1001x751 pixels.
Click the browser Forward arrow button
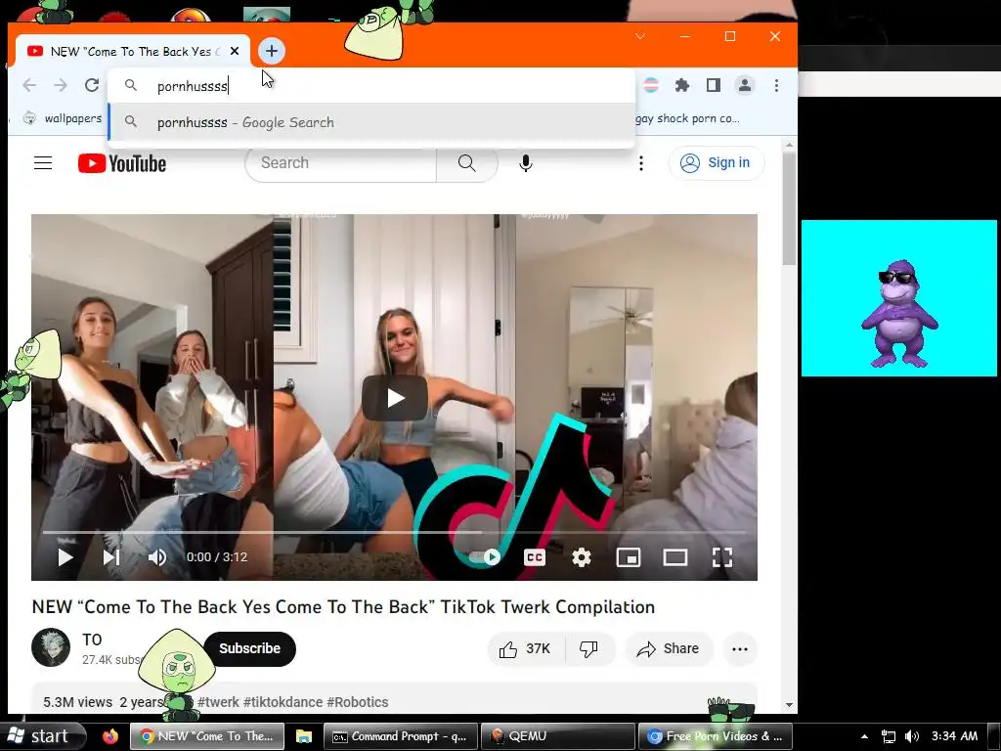[61, 85]
